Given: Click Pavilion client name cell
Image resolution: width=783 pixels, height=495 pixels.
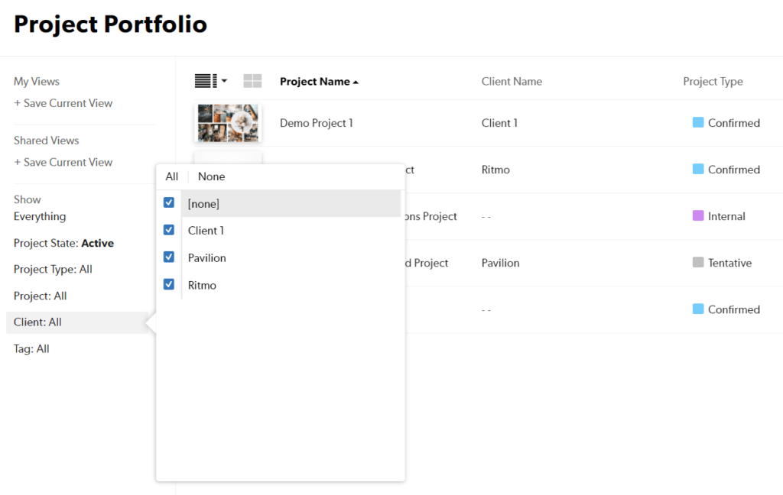Looking at the screenshot, I should 500,263.
